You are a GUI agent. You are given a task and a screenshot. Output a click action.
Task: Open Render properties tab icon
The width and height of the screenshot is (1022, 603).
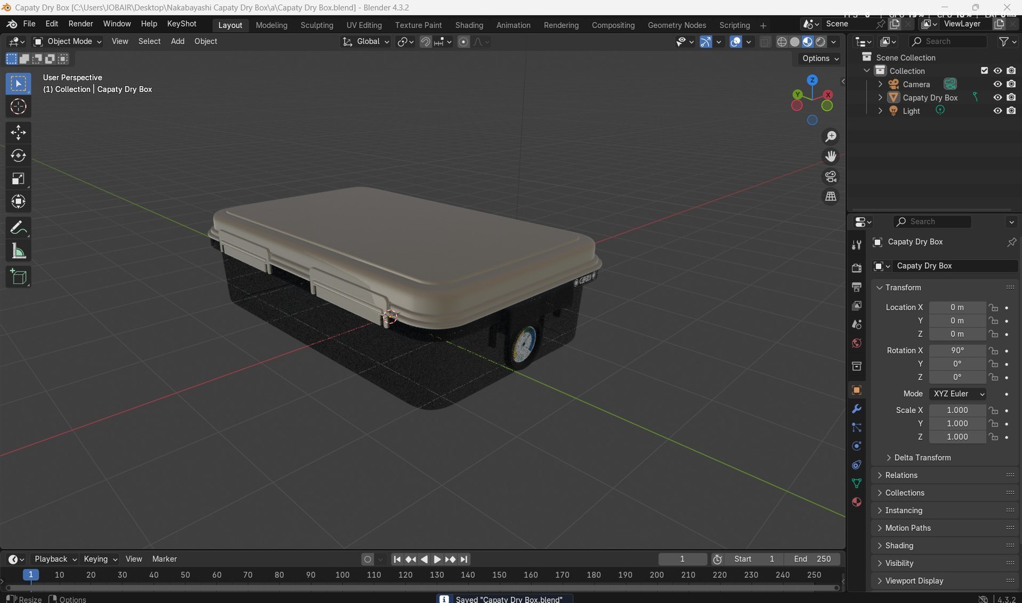pos(856,268)
